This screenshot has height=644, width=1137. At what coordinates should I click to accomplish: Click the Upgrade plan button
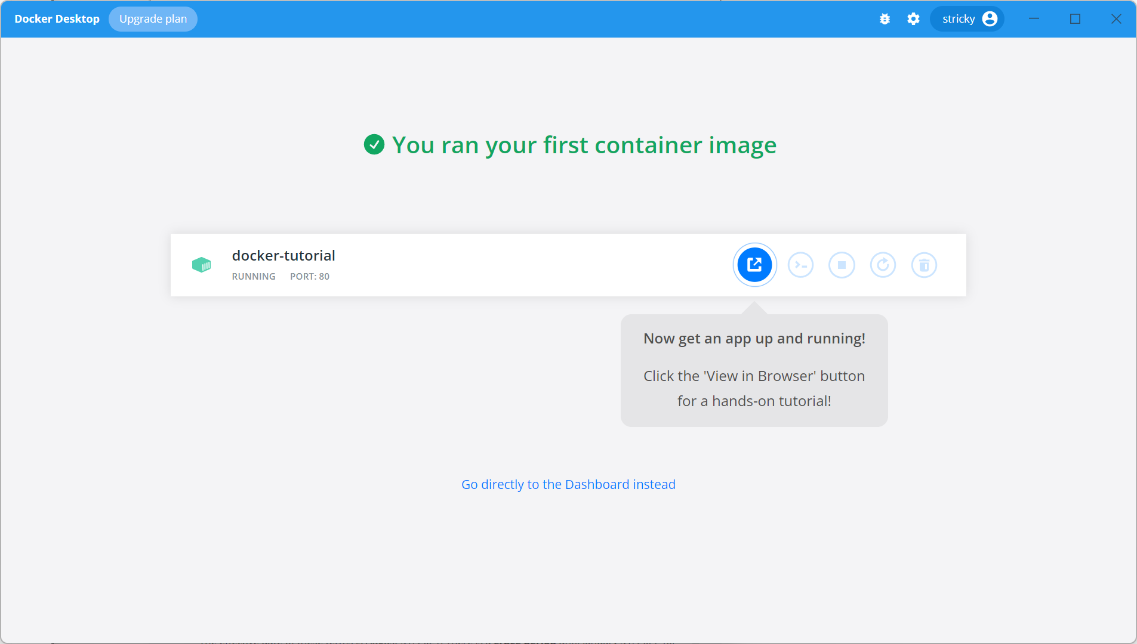(x=153, y=19)
